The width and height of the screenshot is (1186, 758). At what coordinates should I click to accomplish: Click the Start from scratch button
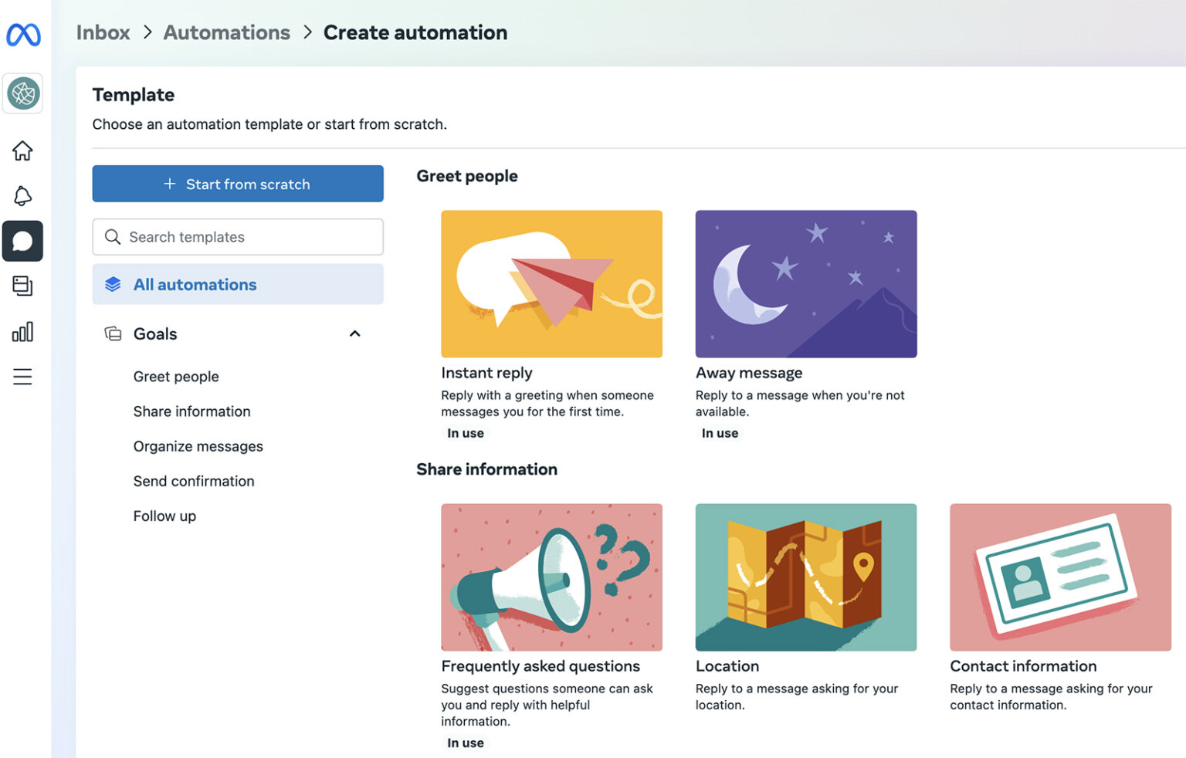(238, 184)
